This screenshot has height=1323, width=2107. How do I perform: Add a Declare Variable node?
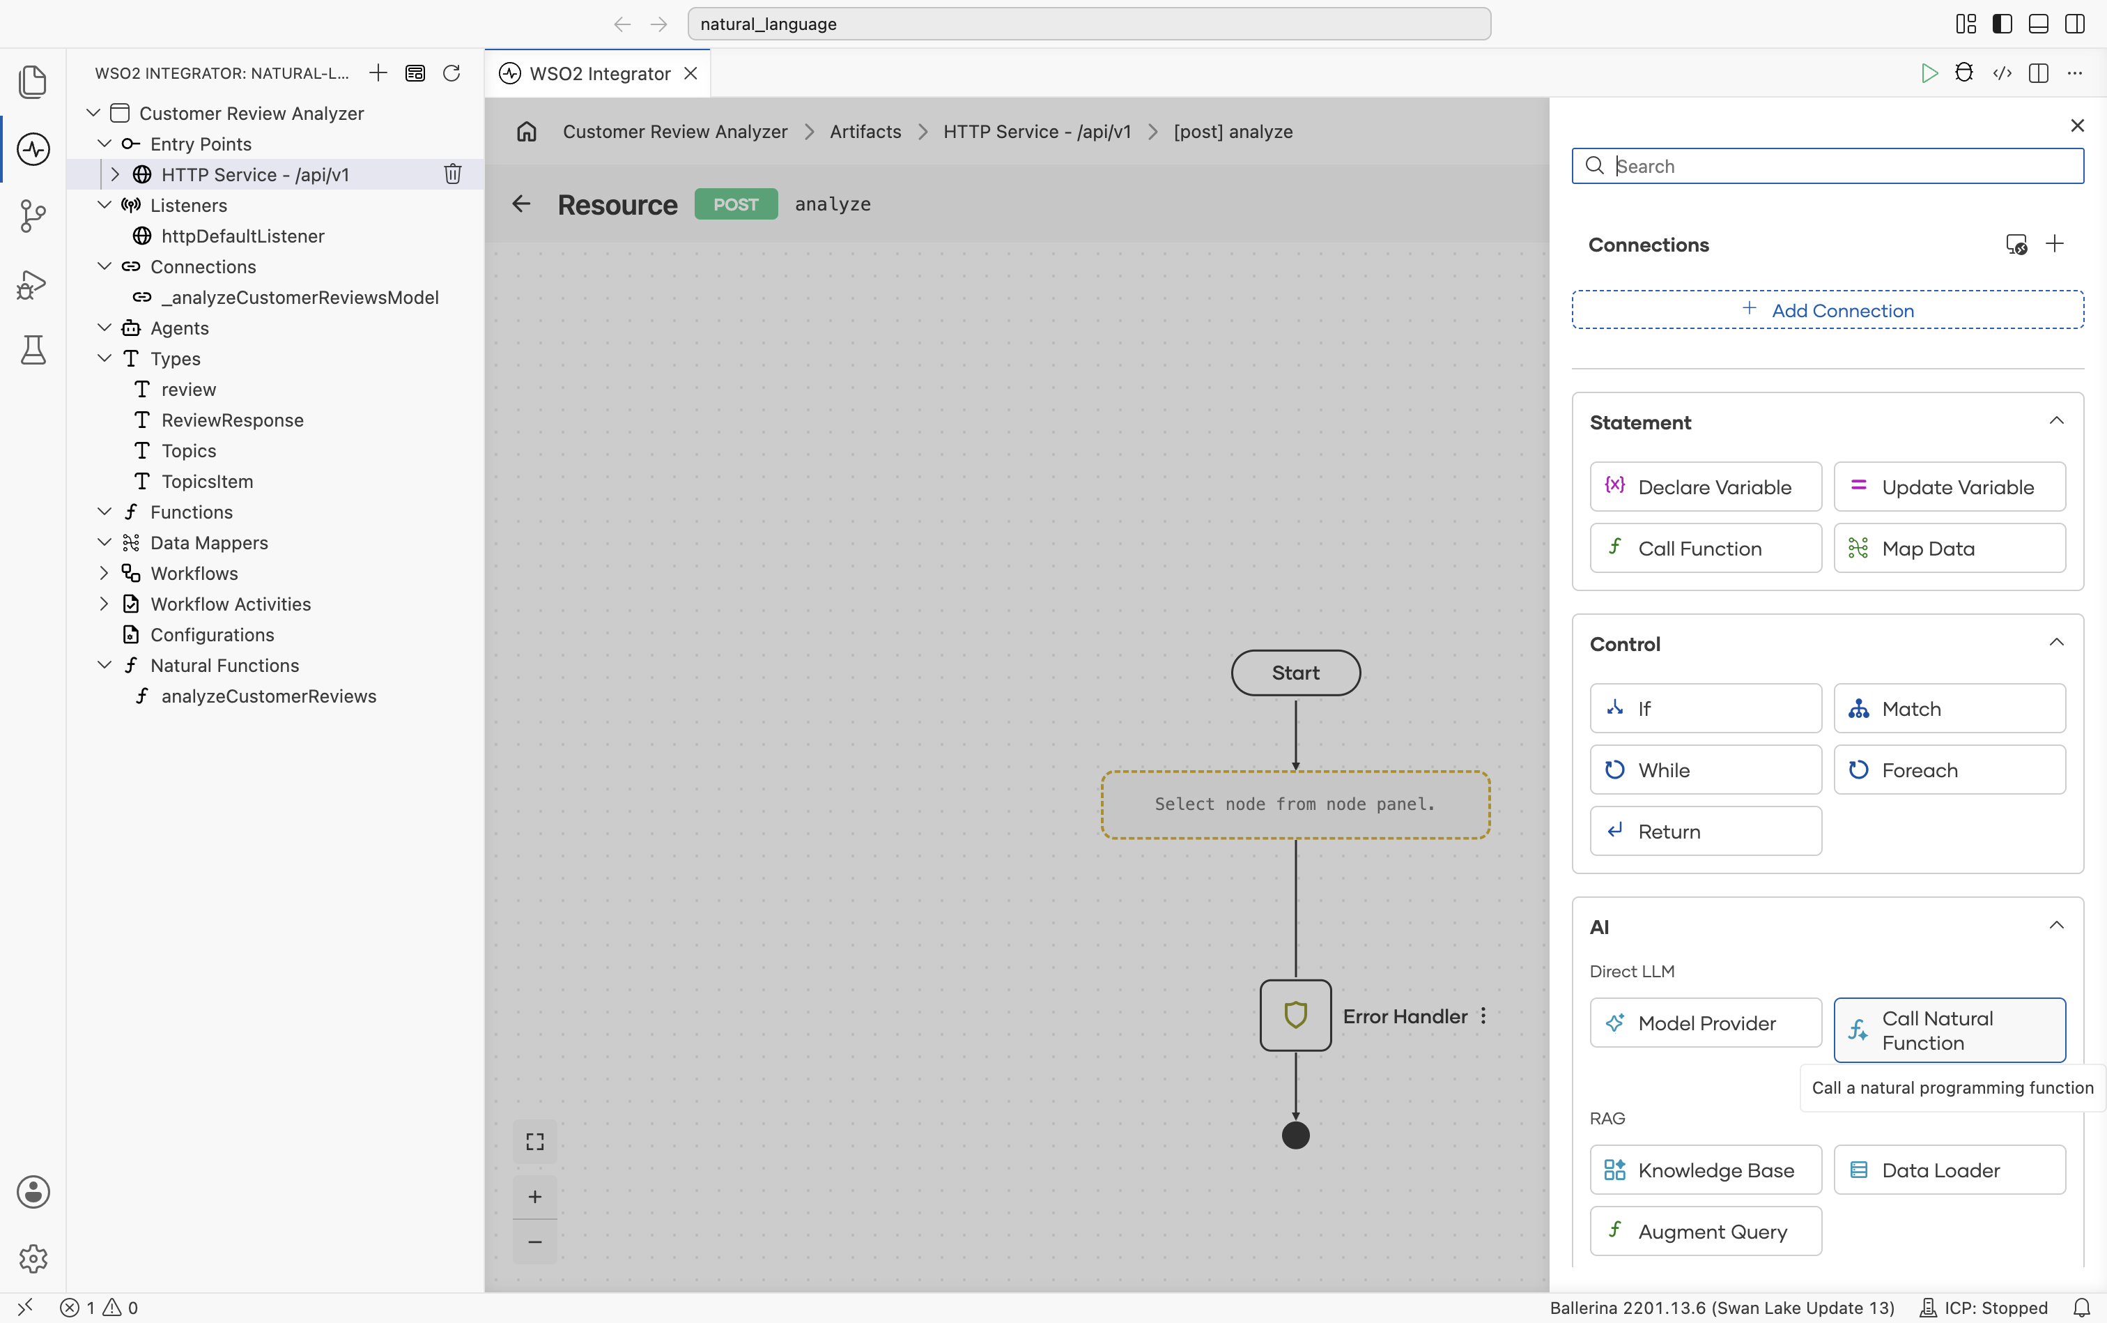click(1706, 487)
